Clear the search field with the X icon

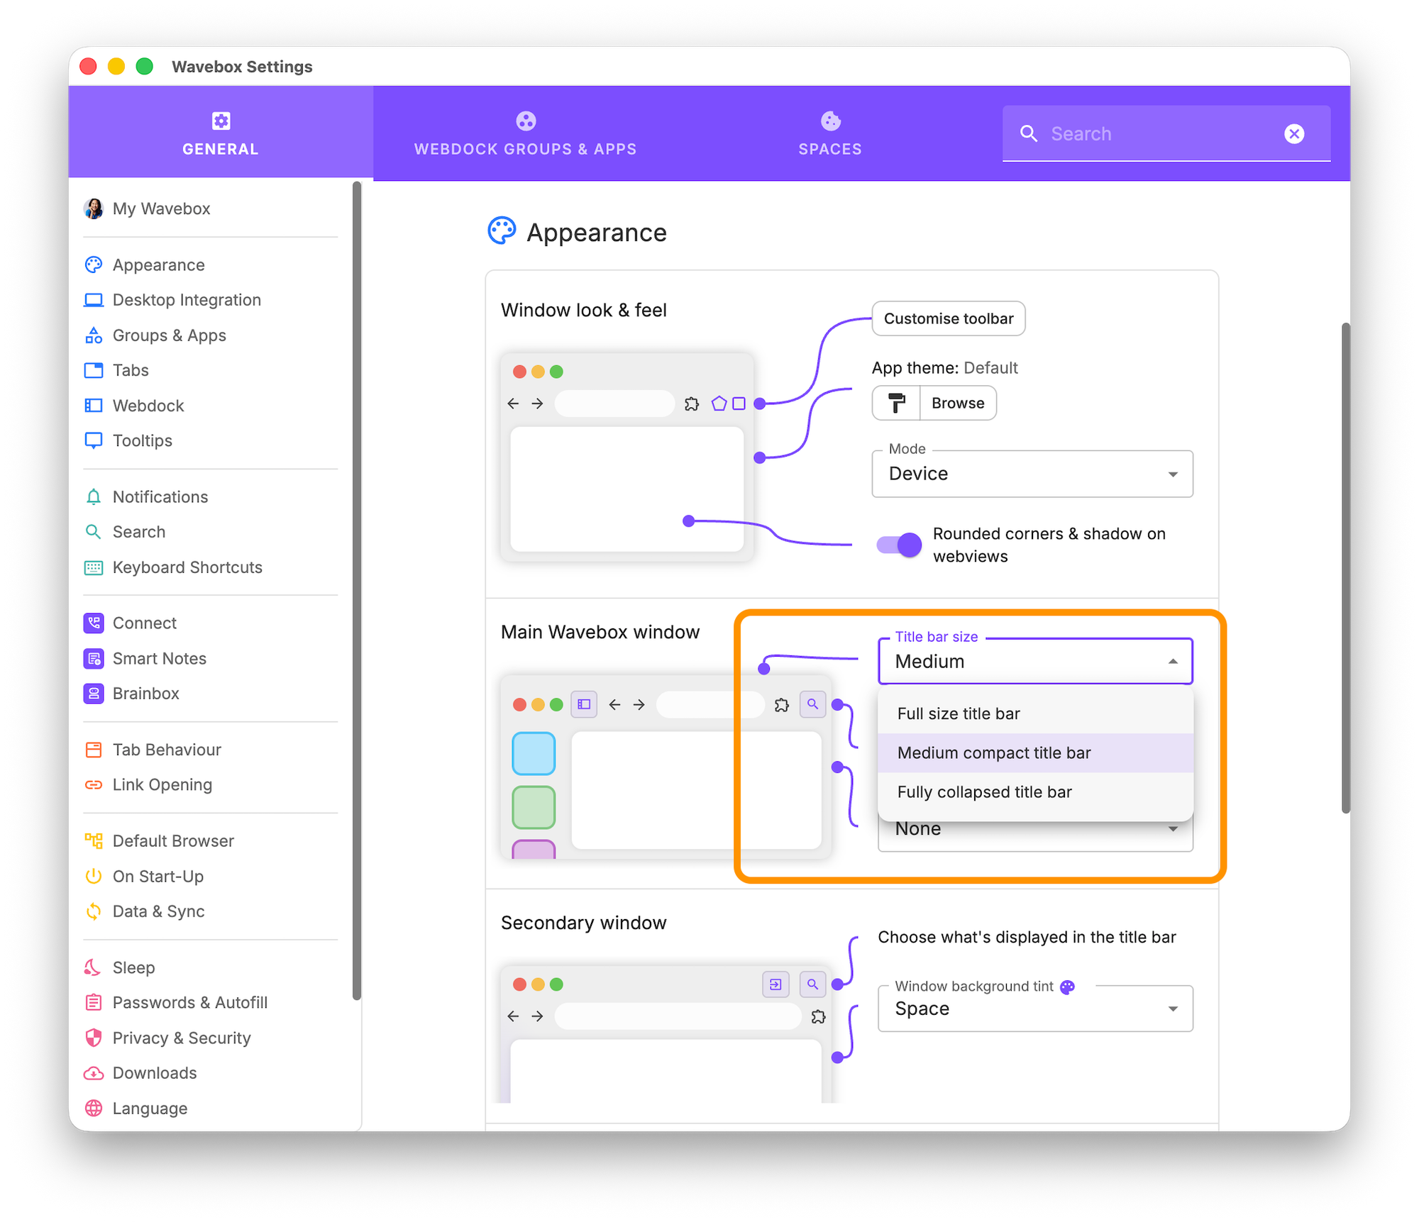click(1294, 133)
